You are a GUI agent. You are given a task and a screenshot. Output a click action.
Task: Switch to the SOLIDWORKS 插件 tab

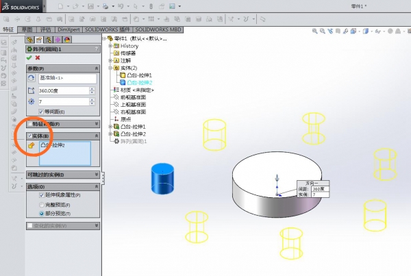click(108, 29)
